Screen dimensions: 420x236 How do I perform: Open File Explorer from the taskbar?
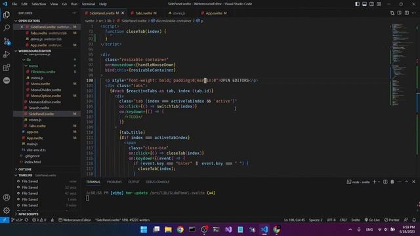click(x=168, y=229)
